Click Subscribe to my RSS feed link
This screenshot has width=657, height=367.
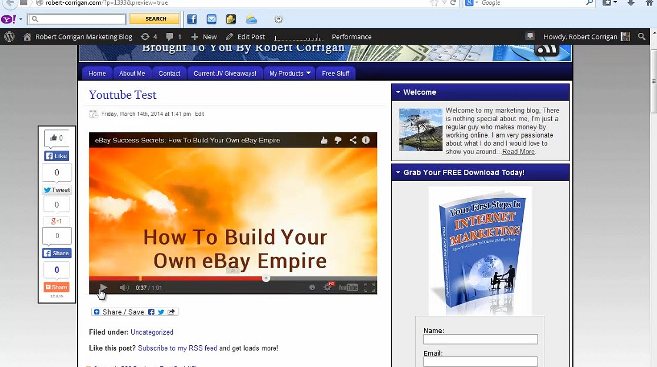(178, 348)
